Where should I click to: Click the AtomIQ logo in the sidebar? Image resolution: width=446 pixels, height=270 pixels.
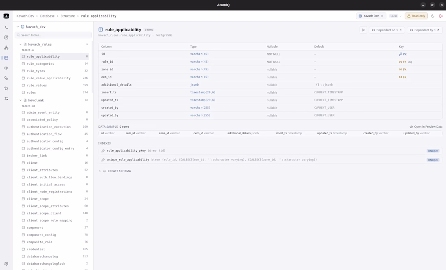click(6, 16)
